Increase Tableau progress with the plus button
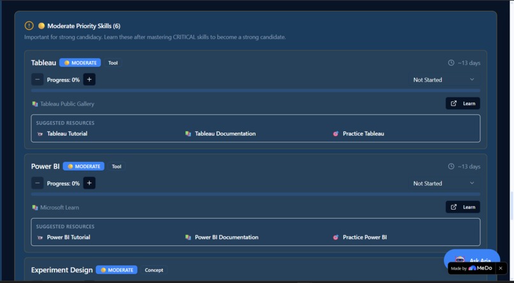The width and height of the screenshot is (514, 283). [x=89, y=79]
